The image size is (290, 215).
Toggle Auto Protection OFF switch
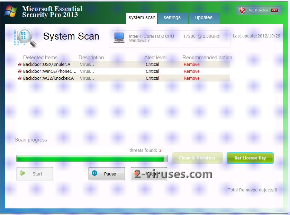click(275, 10)
